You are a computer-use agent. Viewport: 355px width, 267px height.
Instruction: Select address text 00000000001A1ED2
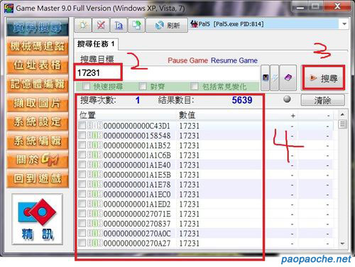pos(137,204)
